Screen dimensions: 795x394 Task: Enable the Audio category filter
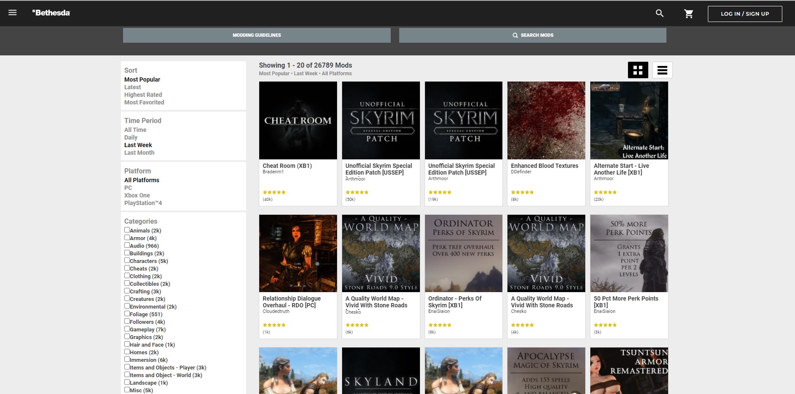127,245
